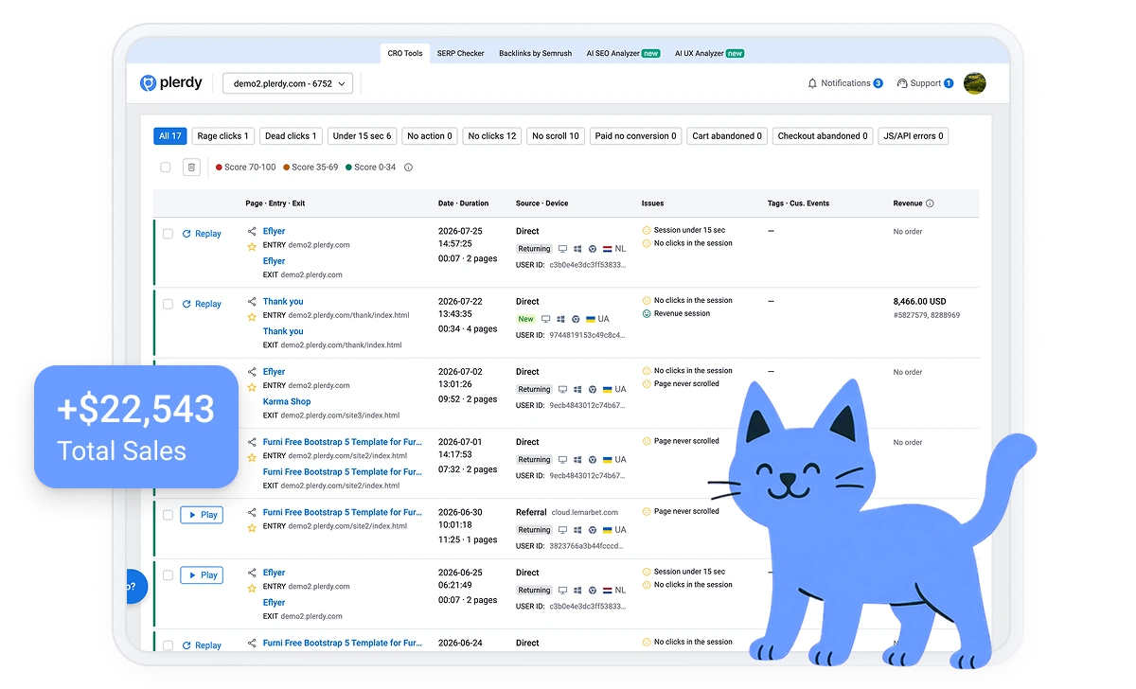Open the Karma Shop exit page link
The image size is (1136, 689).
click(x=287, y=401)
